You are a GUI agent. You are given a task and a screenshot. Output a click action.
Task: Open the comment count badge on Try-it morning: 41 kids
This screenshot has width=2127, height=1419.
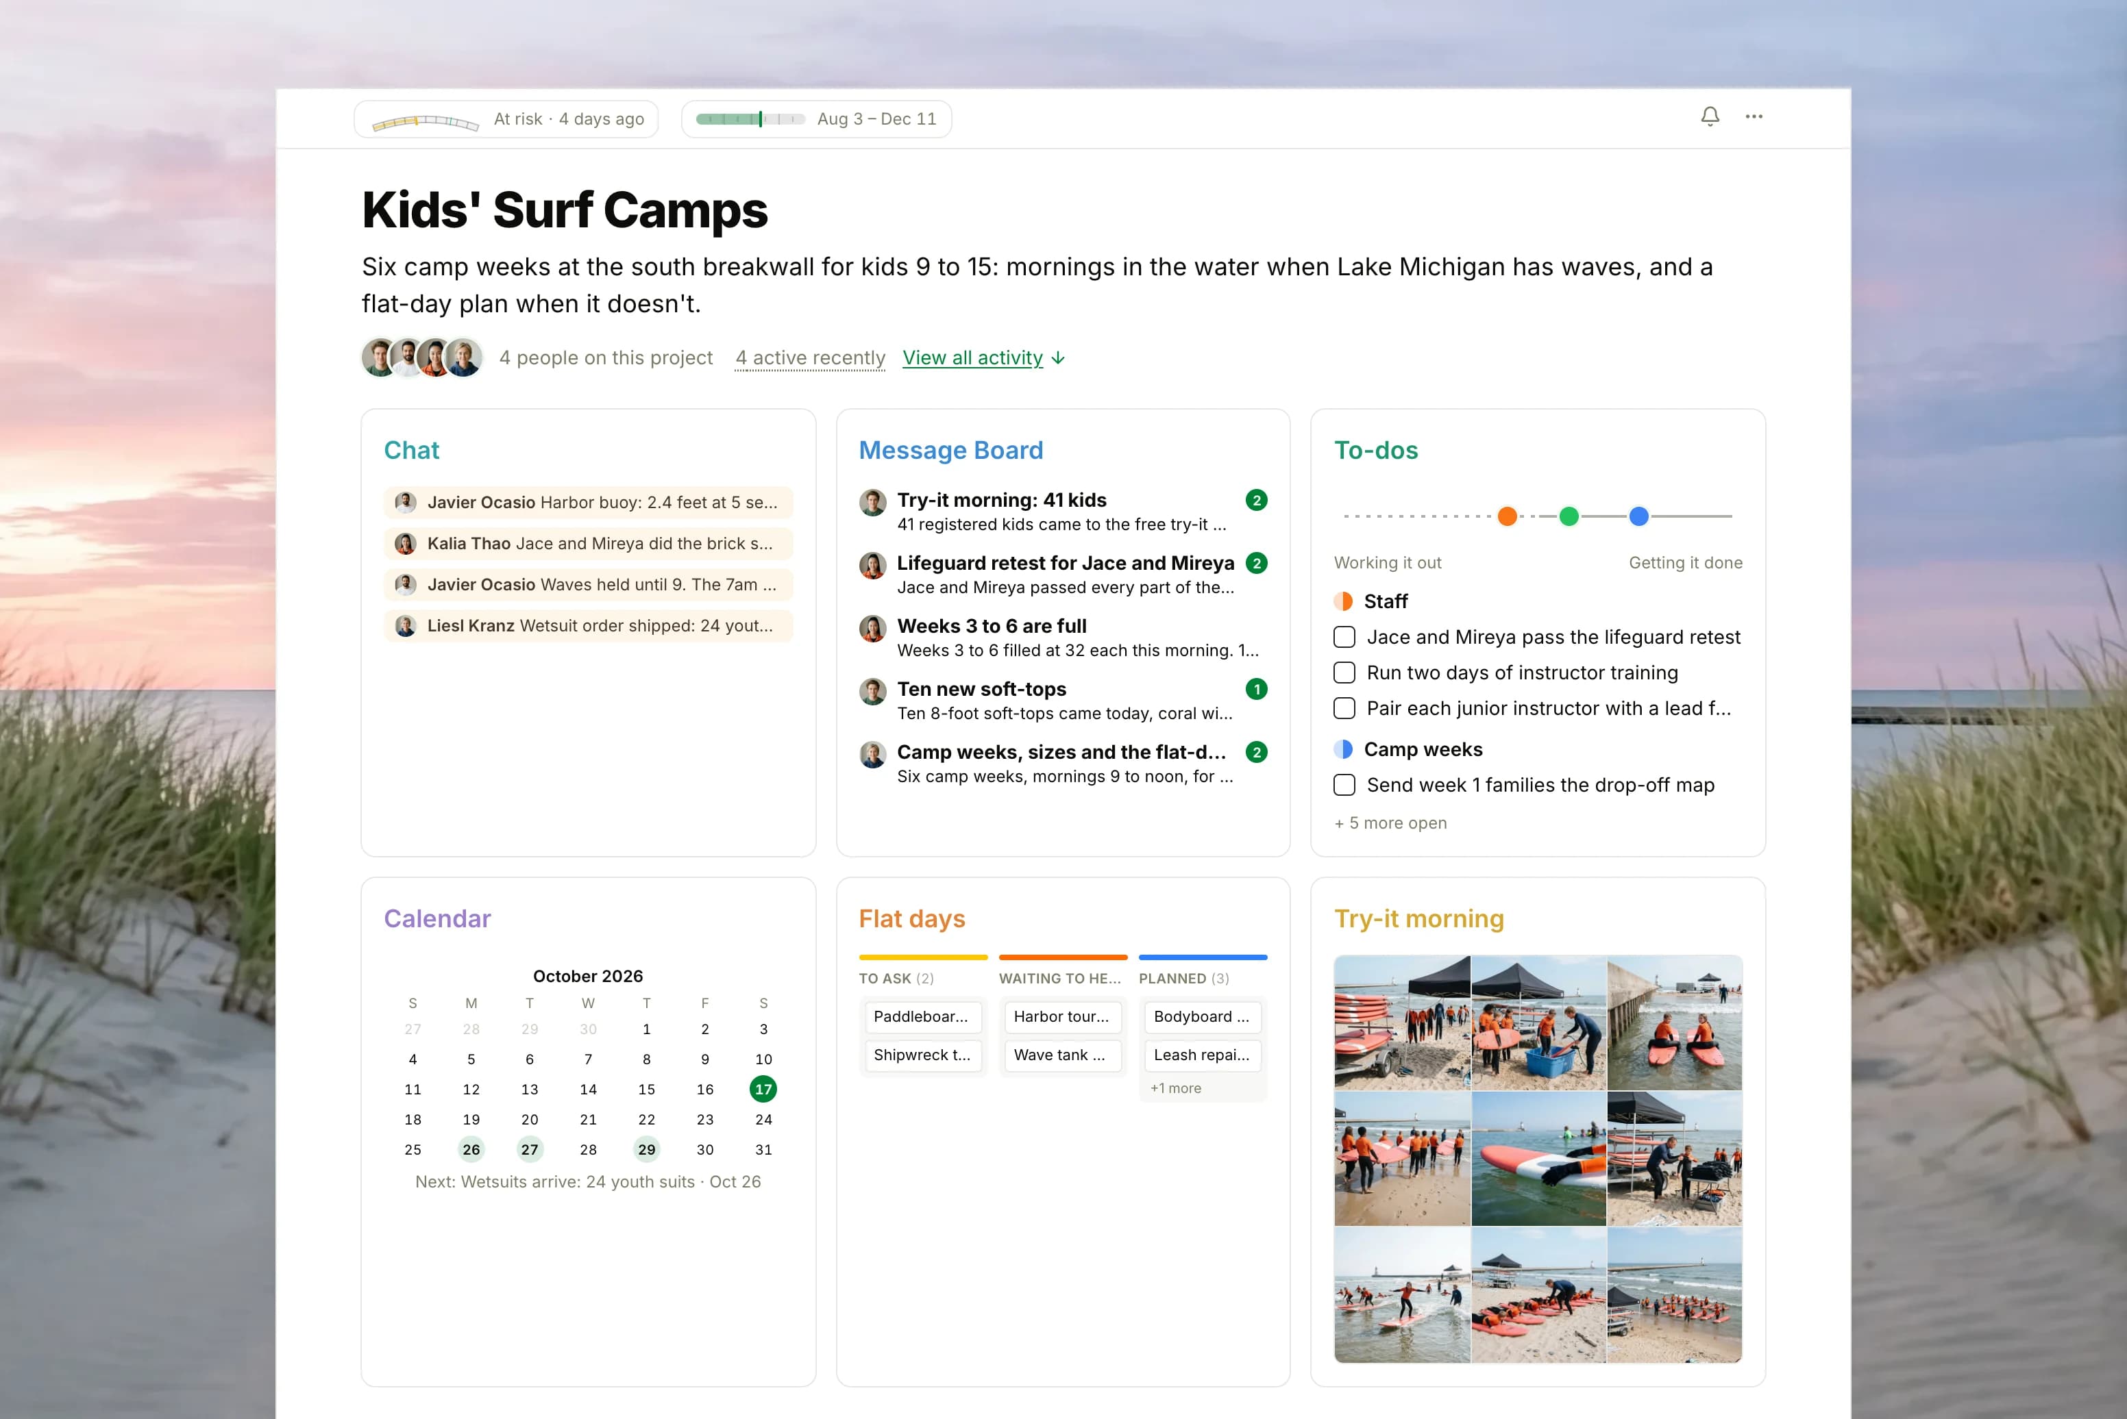coord(1256,501)
